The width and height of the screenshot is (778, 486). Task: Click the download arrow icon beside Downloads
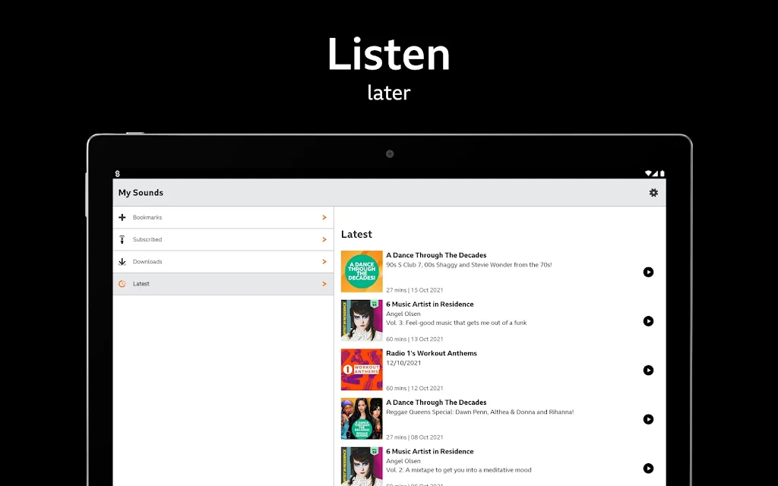pos(122,262)
